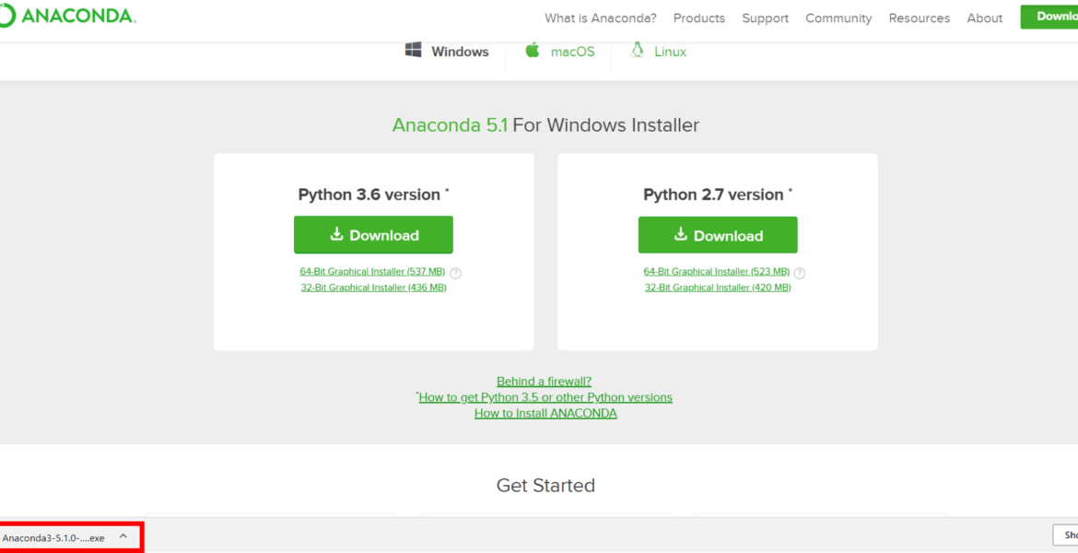Select the Windows platform tab

tap(447, 52)
